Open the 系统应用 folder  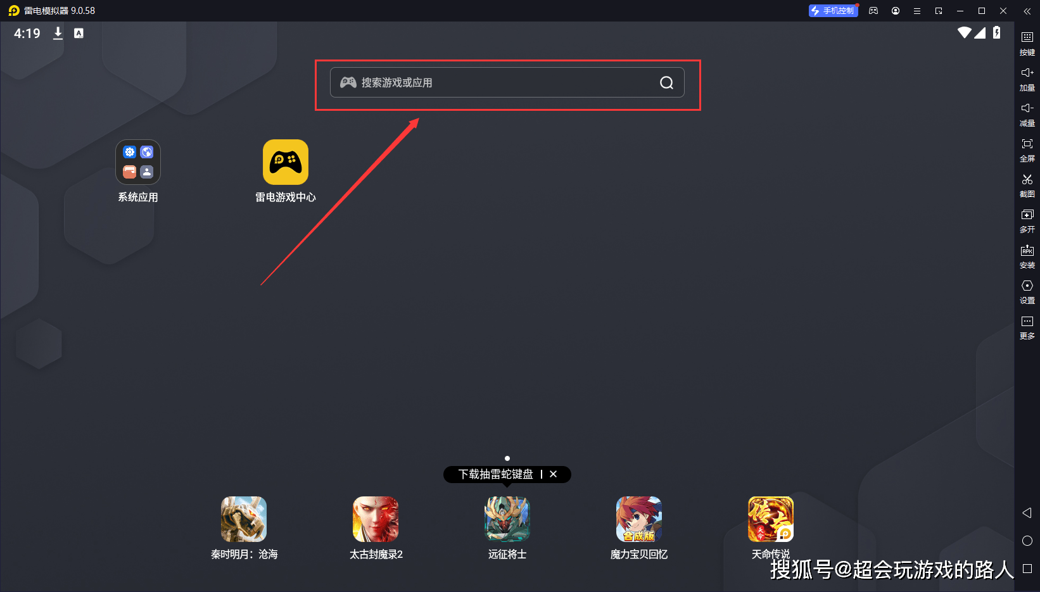138,163
